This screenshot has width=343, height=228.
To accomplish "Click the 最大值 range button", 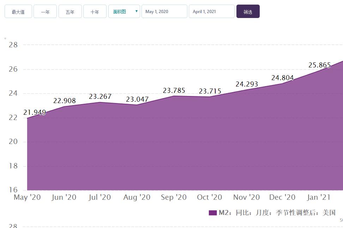I will pyautogui.click(x=18, y=11).
